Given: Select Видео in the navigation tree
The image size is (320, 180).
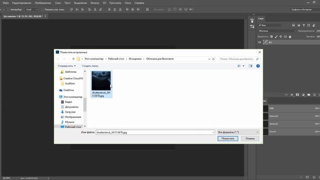Looking at the screenshot, I should point(68,102).
